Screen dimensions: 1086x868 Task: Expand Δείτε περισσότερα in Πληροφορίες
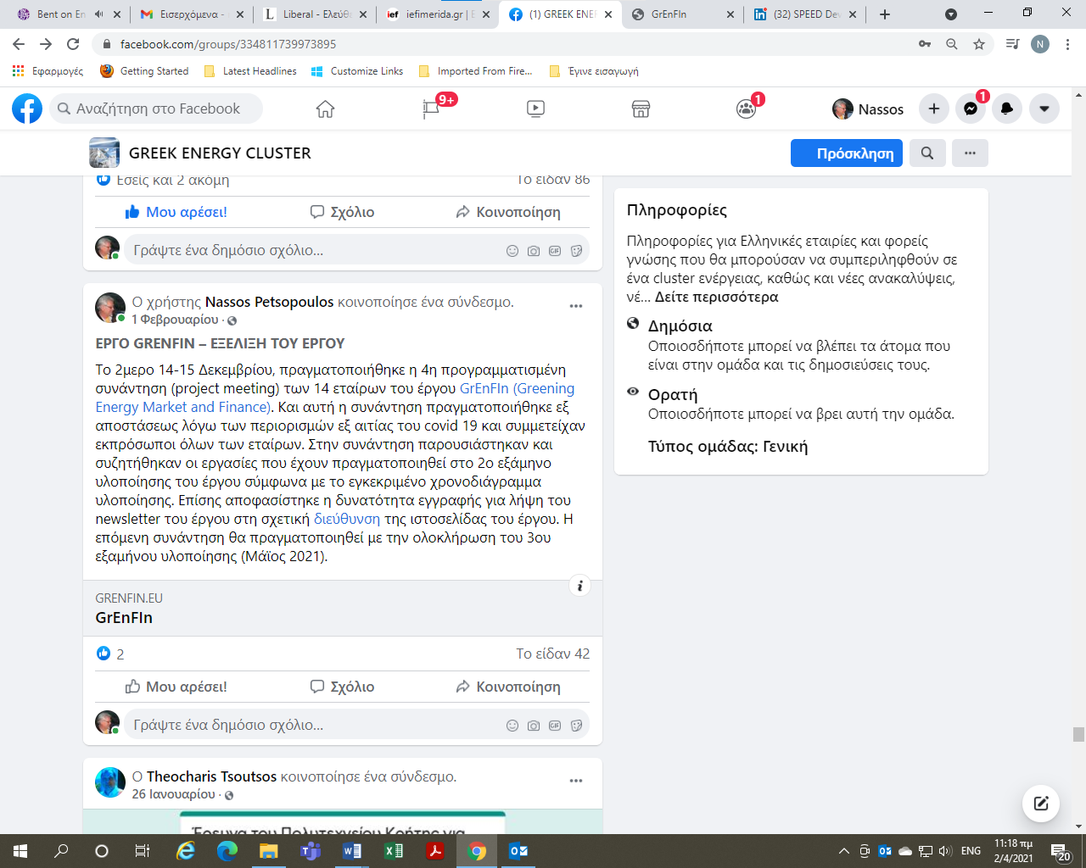pos(716,297)
